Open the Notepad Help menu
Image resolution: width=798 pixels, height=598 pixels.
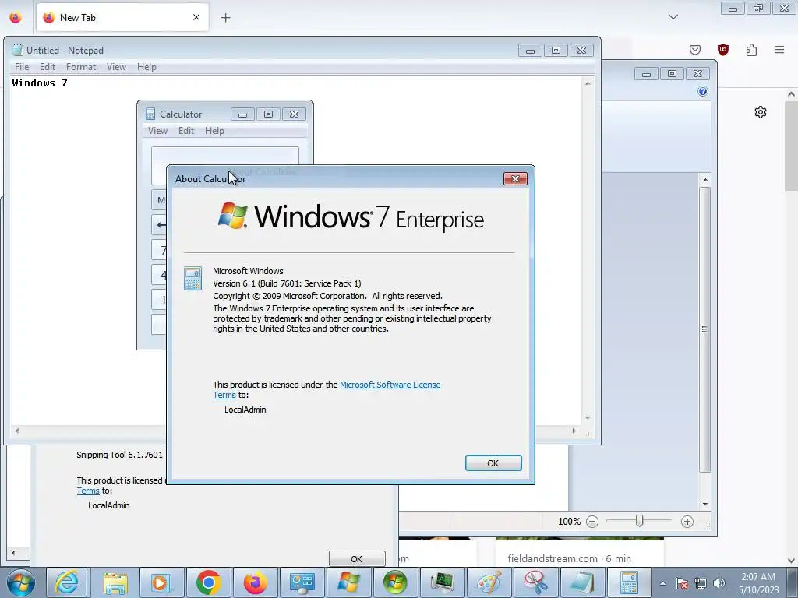tap(147, 67)
